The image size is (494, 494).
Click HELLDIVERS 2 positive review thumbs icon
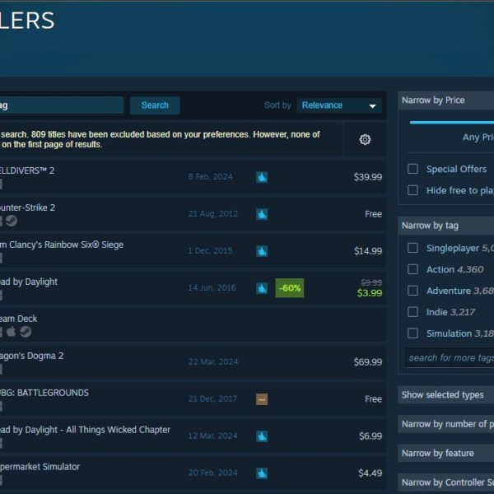tap(262, 177)
